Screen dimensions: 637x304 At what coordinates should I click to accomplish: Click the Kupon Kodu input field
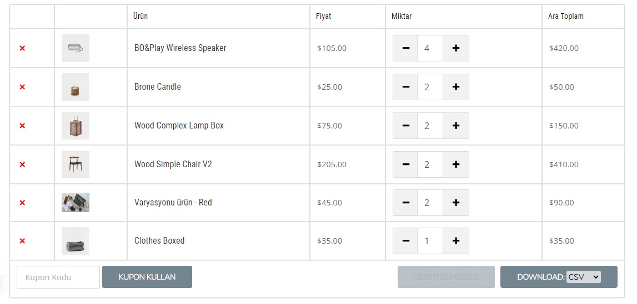click(58, 277)
